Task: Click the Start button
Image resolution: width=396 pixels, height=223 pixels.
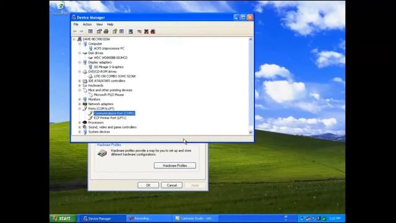Action: coord(62,218)
